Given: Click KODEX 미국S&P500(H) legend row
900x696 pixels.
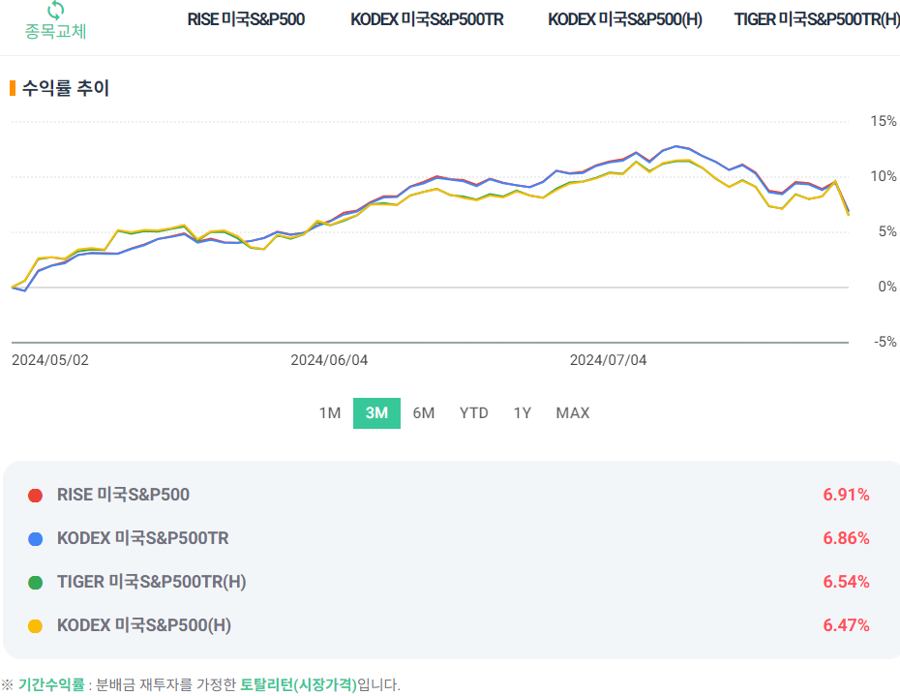Looking at the screenshot, I should [x=449, y=626].
